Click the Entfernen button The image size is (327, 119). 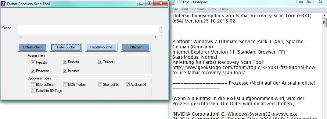[x=135, y=47]
